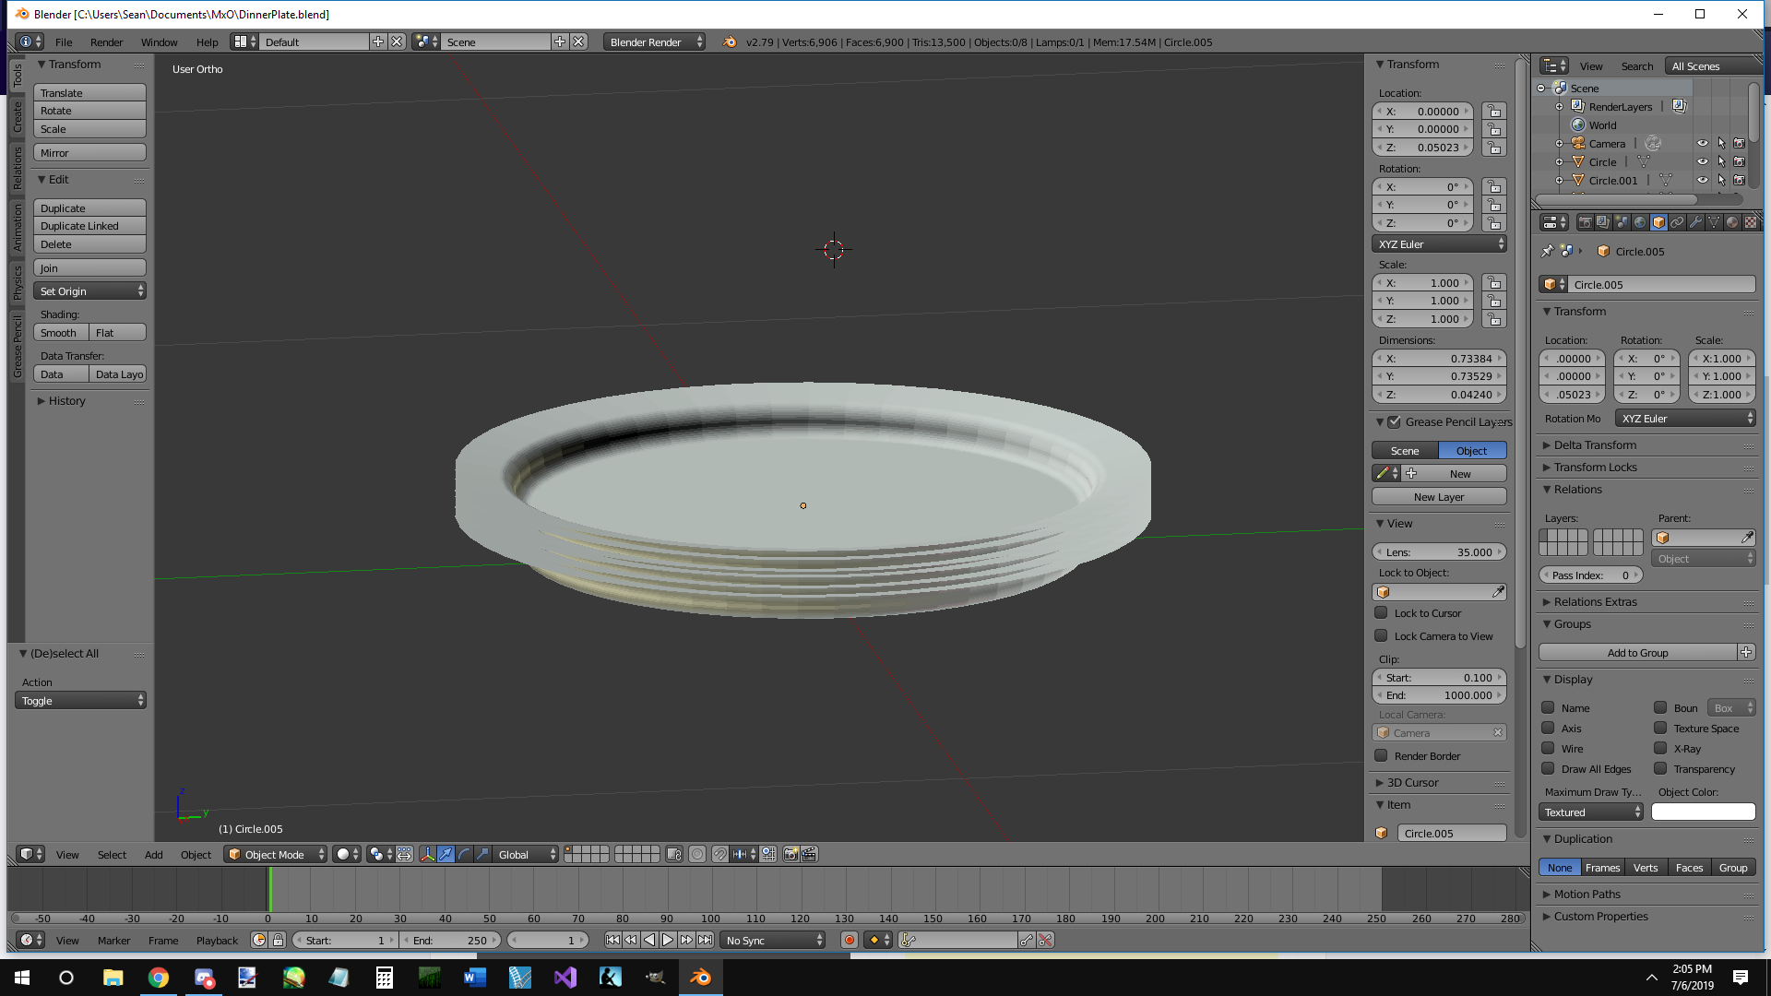The width and height of the screenshot is (1771, 996).
Task: Open the World properties tab
Action: click(x=1640, y=222)
